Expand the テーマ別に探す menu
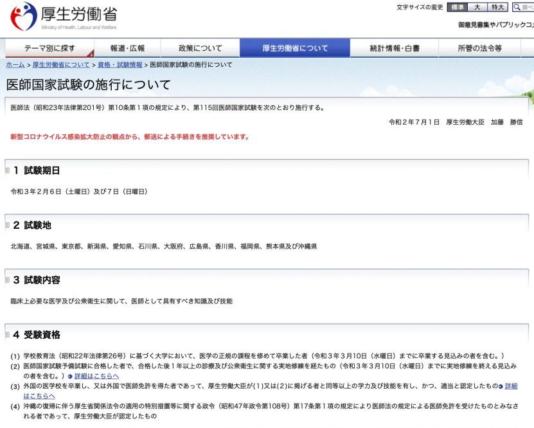The height and width of the screenshot is (428, 534). coord(49,48)
